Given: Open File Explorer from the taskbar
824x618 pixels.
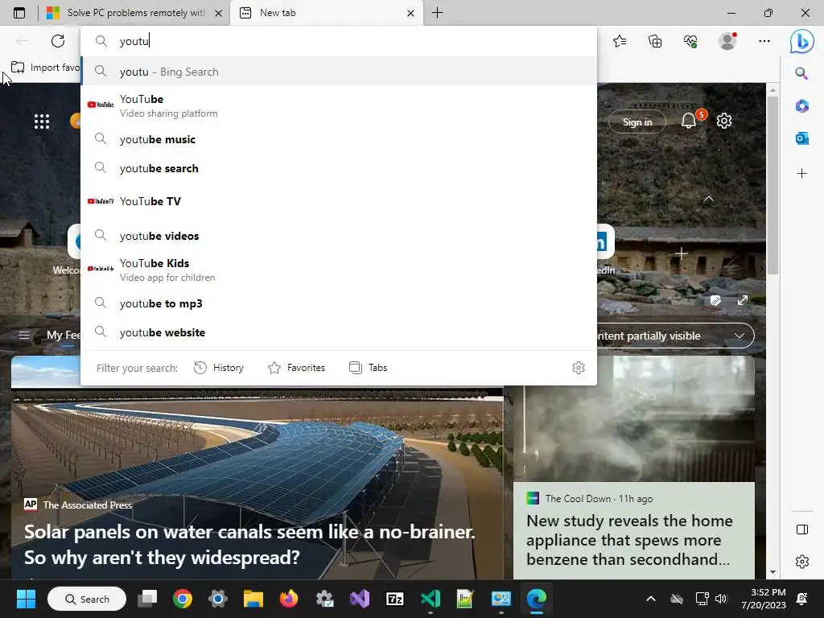Looking at the screenshot, I should [x=253, y=599].
